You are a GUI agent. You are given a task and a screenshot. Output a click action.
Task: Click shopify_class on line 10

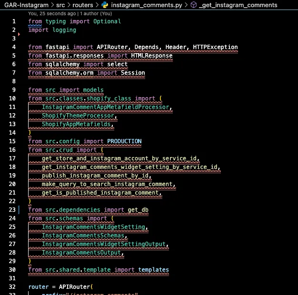[109, 98]
